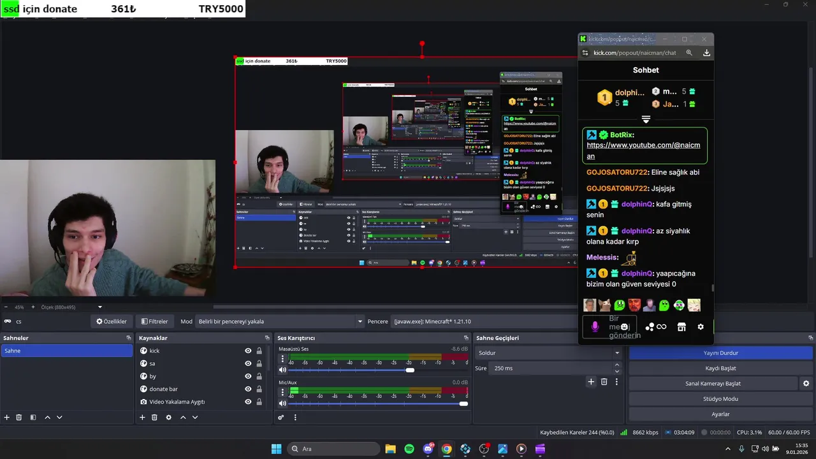Open Spotify from the taskbar

[409, 449]
